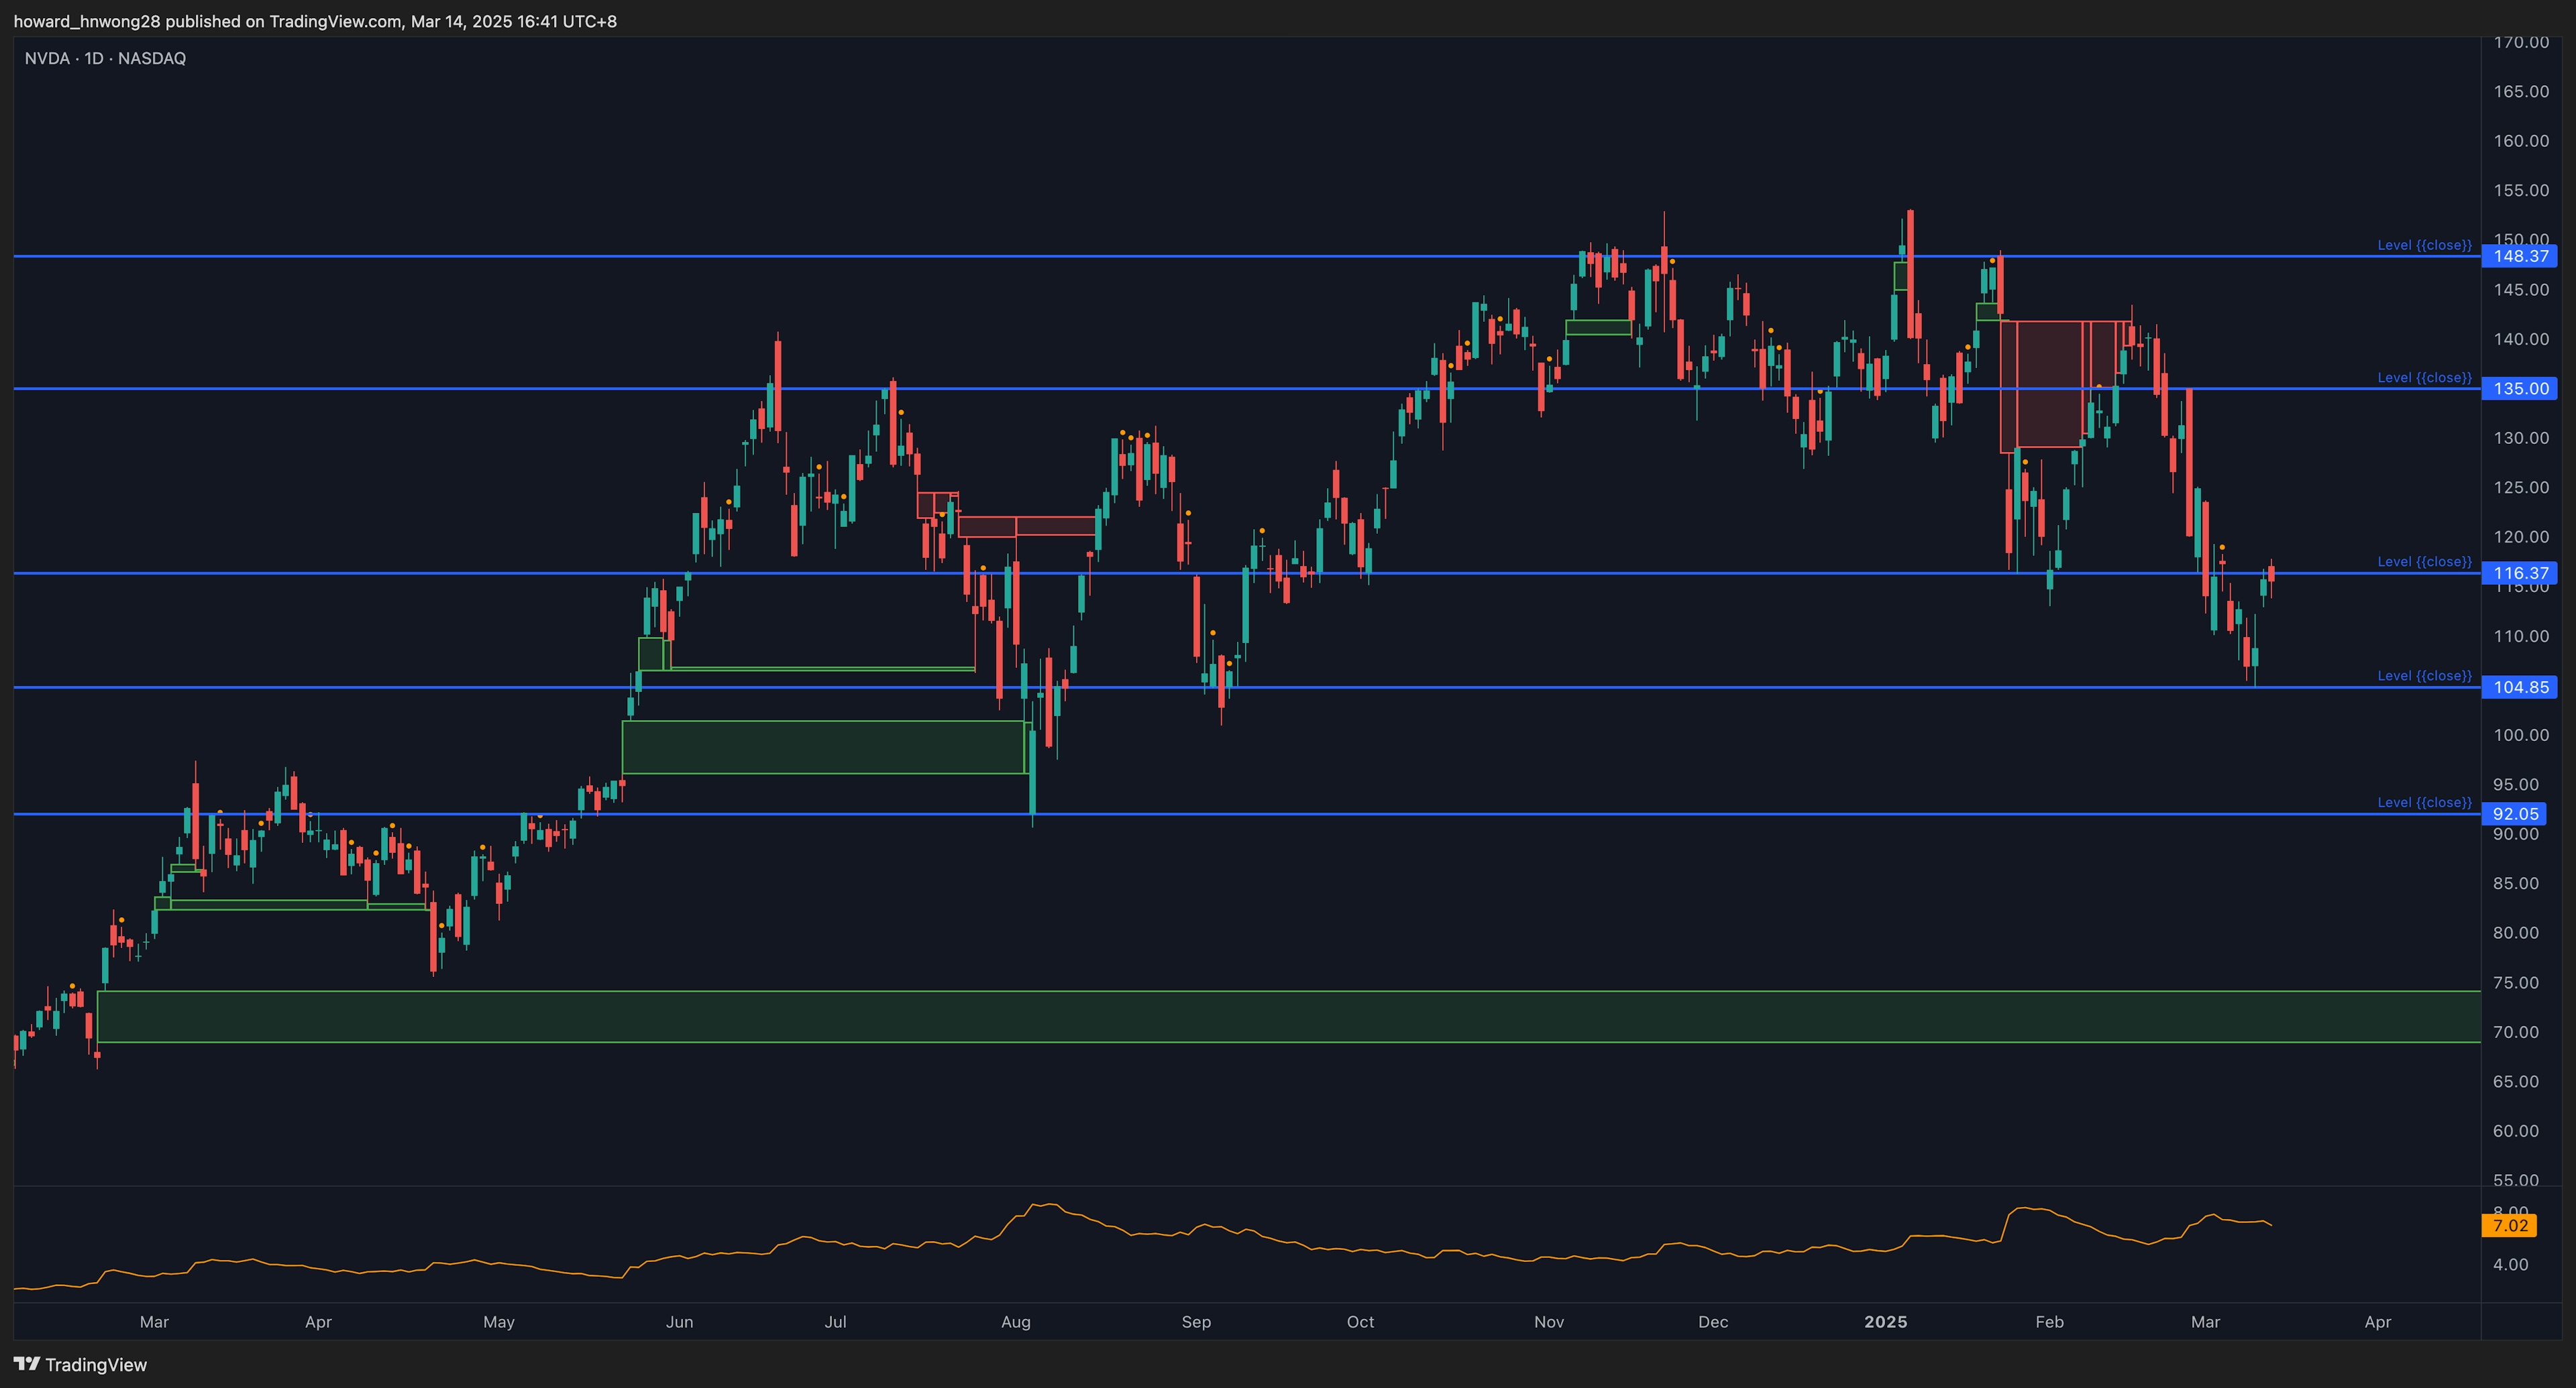Click the Aug label on time axis
The image size is (2576, 1388).
[x=1015, y=1322]
